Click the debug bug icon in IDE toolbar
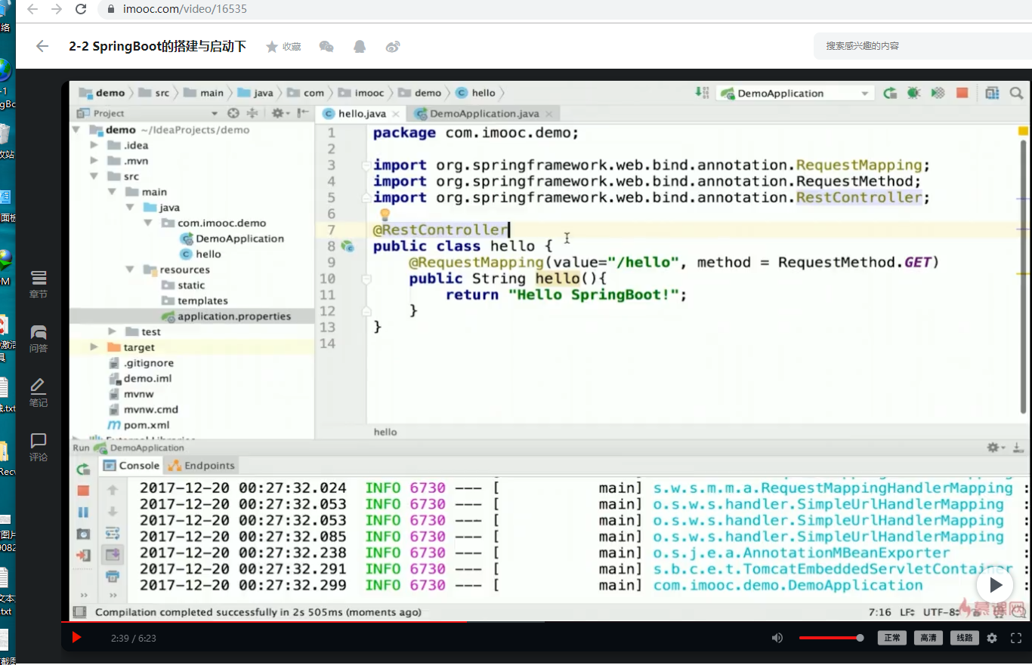 [x=913, y=93]
